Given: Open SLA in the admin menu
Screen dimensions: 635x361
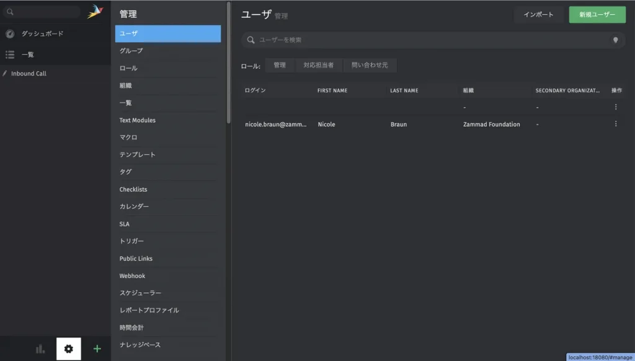Looking at the screenshot, I should 167,224.
